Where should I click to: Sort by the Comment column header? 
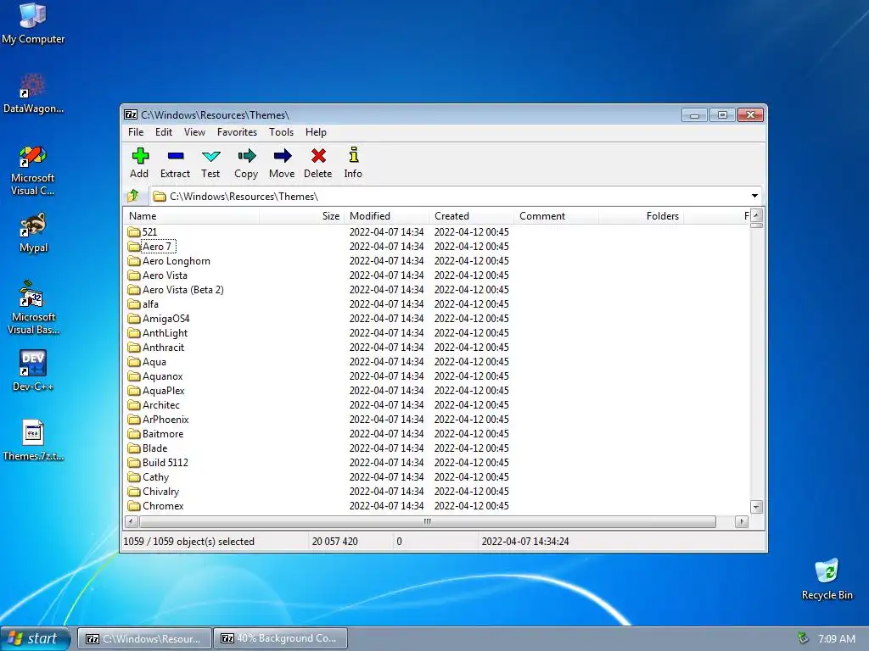click(556, 216)
